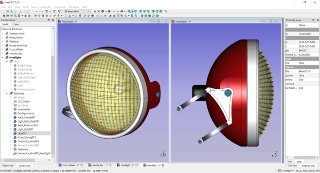Image resolution: width=320 pixels, height=173 pixels.
Task: Click the New document icon in toolbar
Action: click(x=4, y=11)
